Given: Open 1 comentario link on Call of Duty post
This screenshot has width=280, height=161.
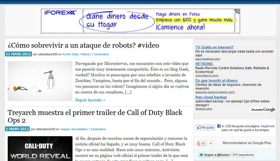Looking at the screenshot, I should click(97, 129).
